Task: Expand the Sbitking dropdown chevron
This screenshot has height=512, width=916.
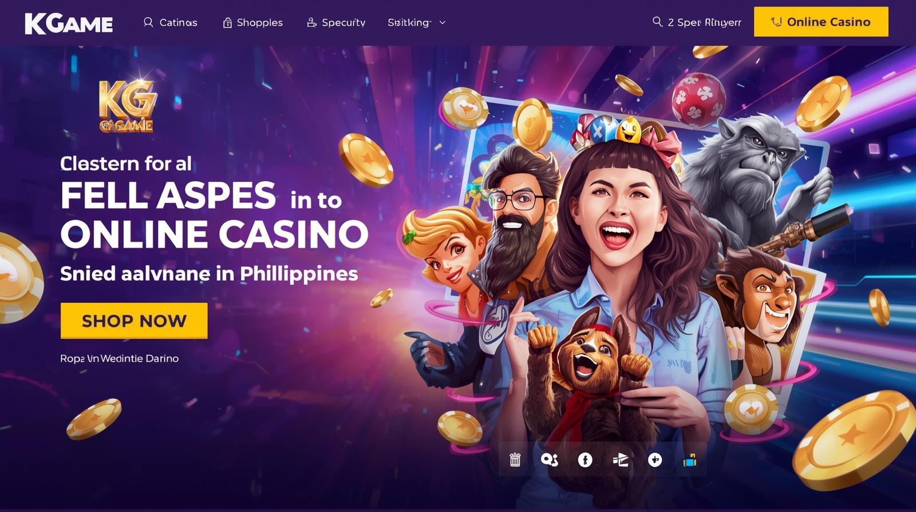Action: click(442, 23)
